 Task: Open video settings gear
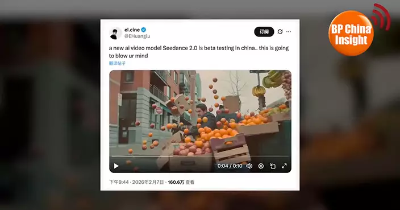[261, 166]
